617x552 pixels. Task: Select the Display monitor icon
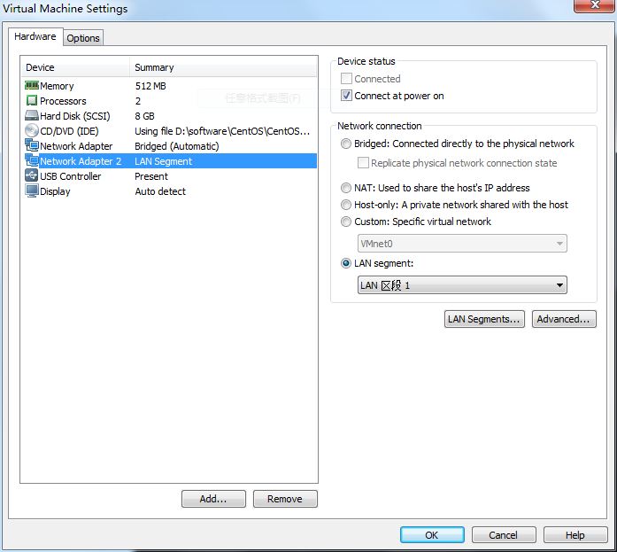(32, 191)
